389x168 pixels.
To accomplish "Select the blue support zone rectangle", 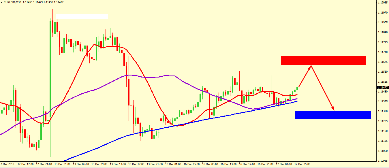I will pyautogui.click(x=332, y=115).
